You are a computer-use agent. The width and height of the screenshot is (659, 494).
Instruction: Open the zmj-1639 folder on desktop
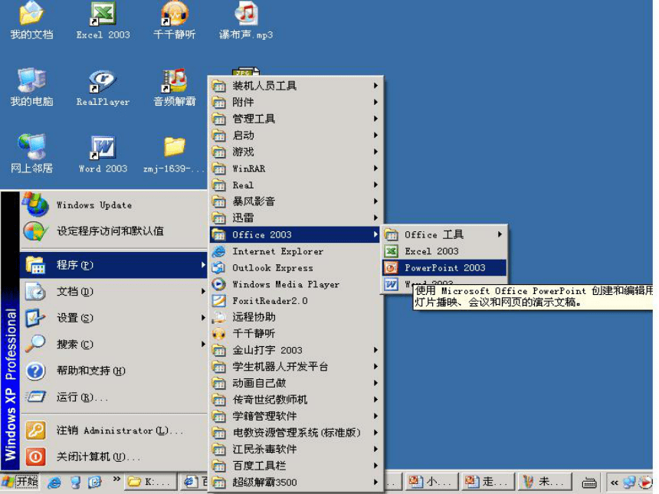(x=175, y=154)
